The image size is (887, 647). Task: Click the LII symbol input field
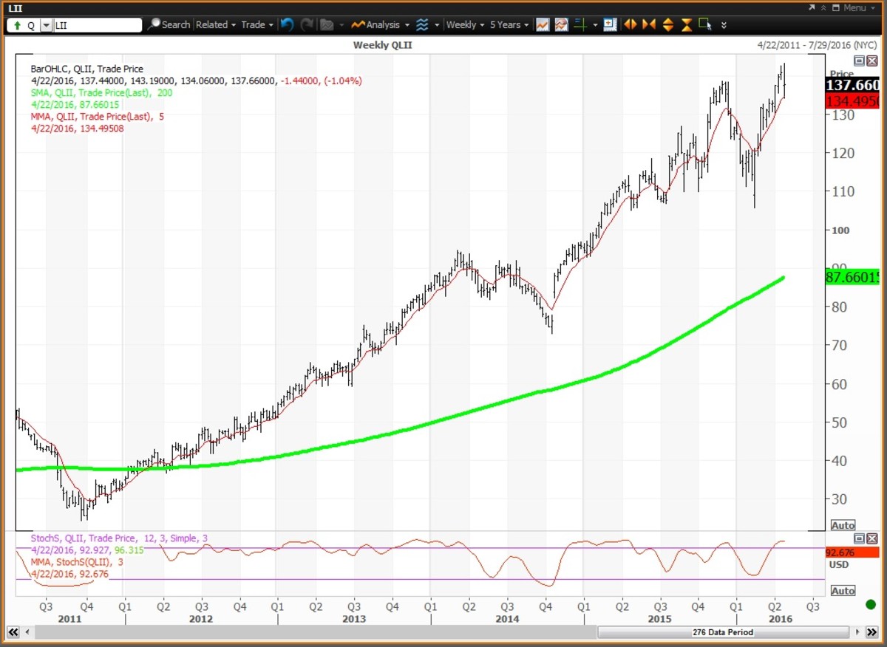[97, 25]
